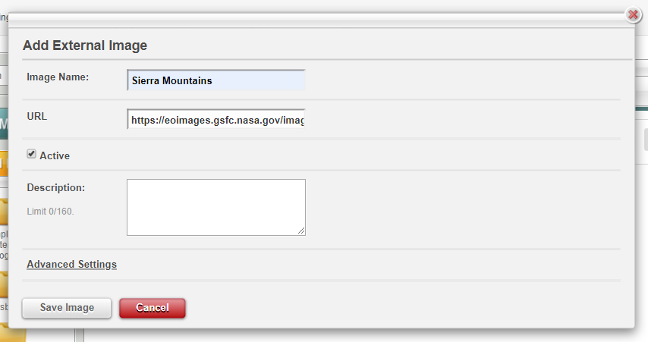The image size is (648, 342).
Task: Close the Add External Image dialog
Action: (633, 15)
